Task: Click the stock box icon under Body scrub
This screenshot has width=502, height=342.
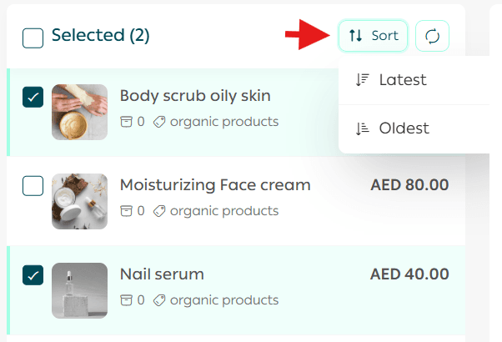Action: (x=126, y=122)
